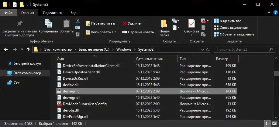
Task: Click the Снять выделение icon
Action: [x=216, y=28]
